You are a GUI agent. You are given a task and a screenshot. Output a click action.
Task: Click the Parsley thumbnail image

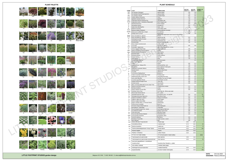[x=42, y=145]
